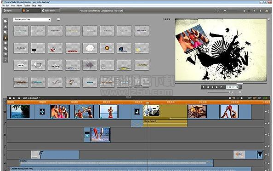The width and height of the screenshot is (273, 171).
Task: Open the video toolbox camera icon on the timeline header
Action: (x=10, y=98)
